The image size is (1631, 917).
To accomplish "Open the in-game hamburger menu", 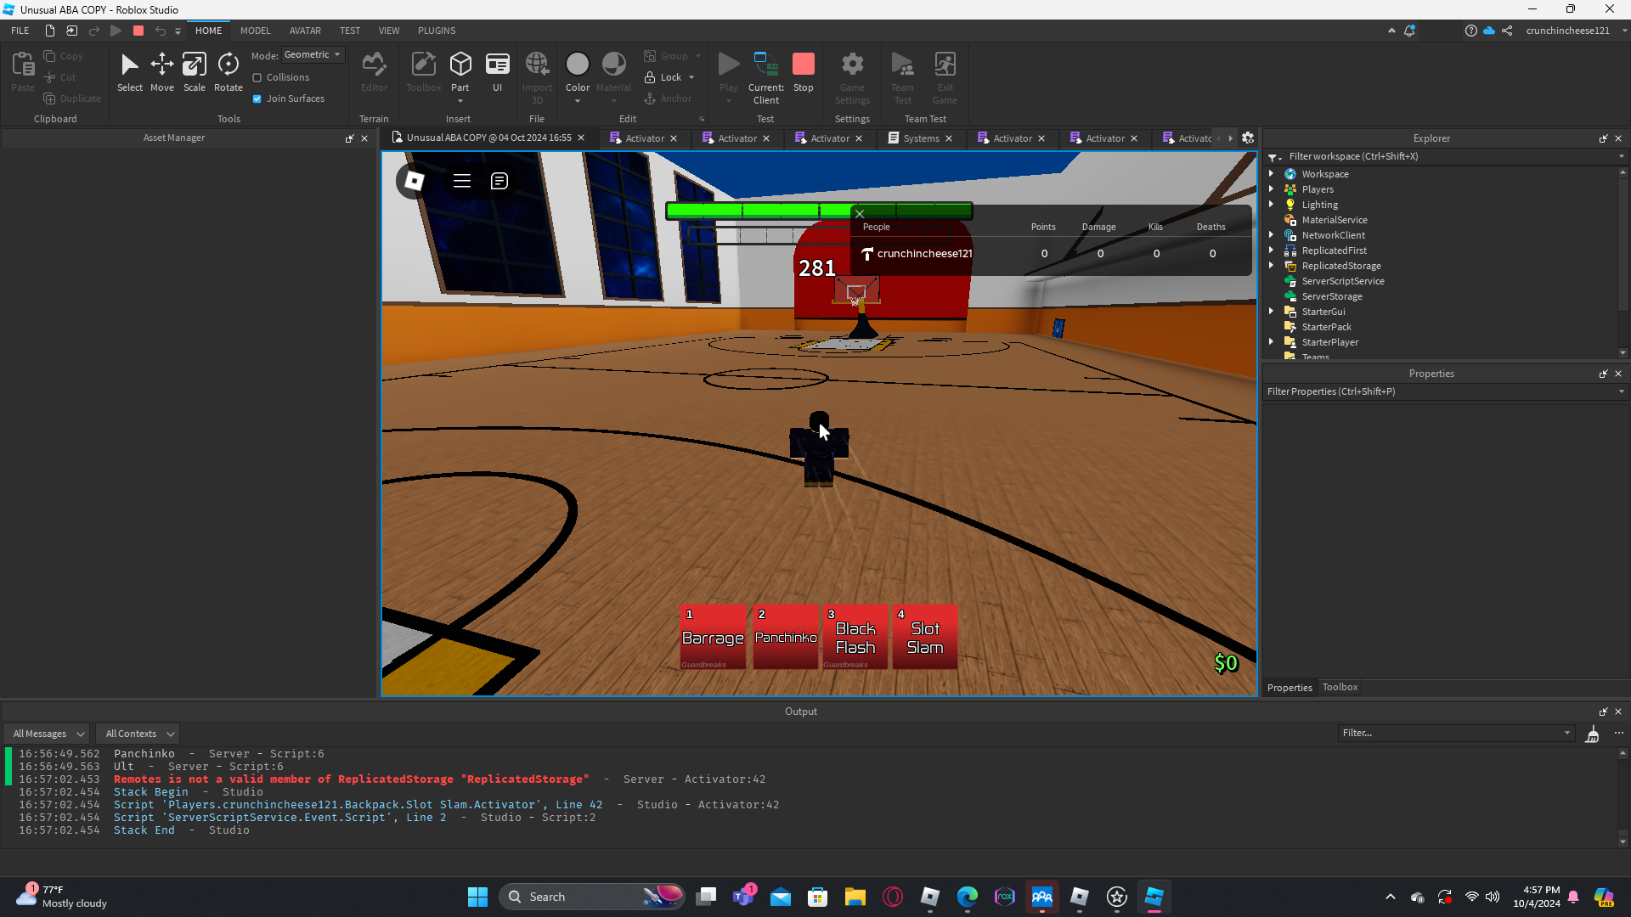I will tap(462, 181).
